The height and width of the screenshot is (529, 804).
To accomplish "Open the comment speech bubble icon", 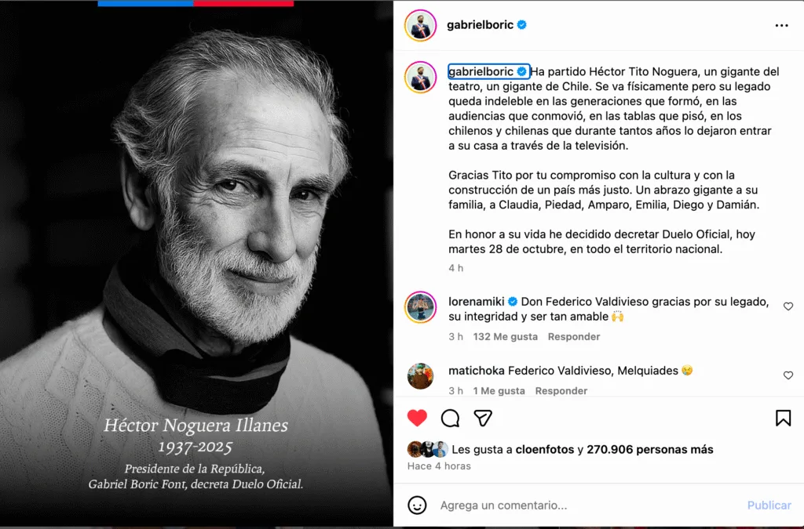I will [x=450, y=418].
